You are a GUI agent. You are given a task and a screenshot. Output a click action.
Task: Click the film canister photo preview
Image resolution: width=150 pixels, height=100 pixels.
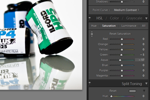[41, 45]
